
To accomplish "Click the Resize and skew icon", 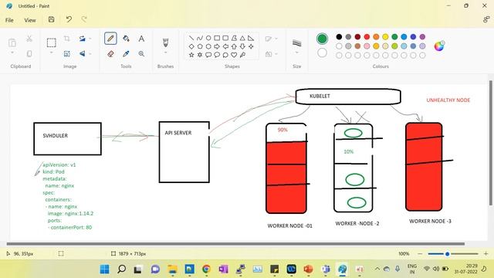I will pos(67,54).
